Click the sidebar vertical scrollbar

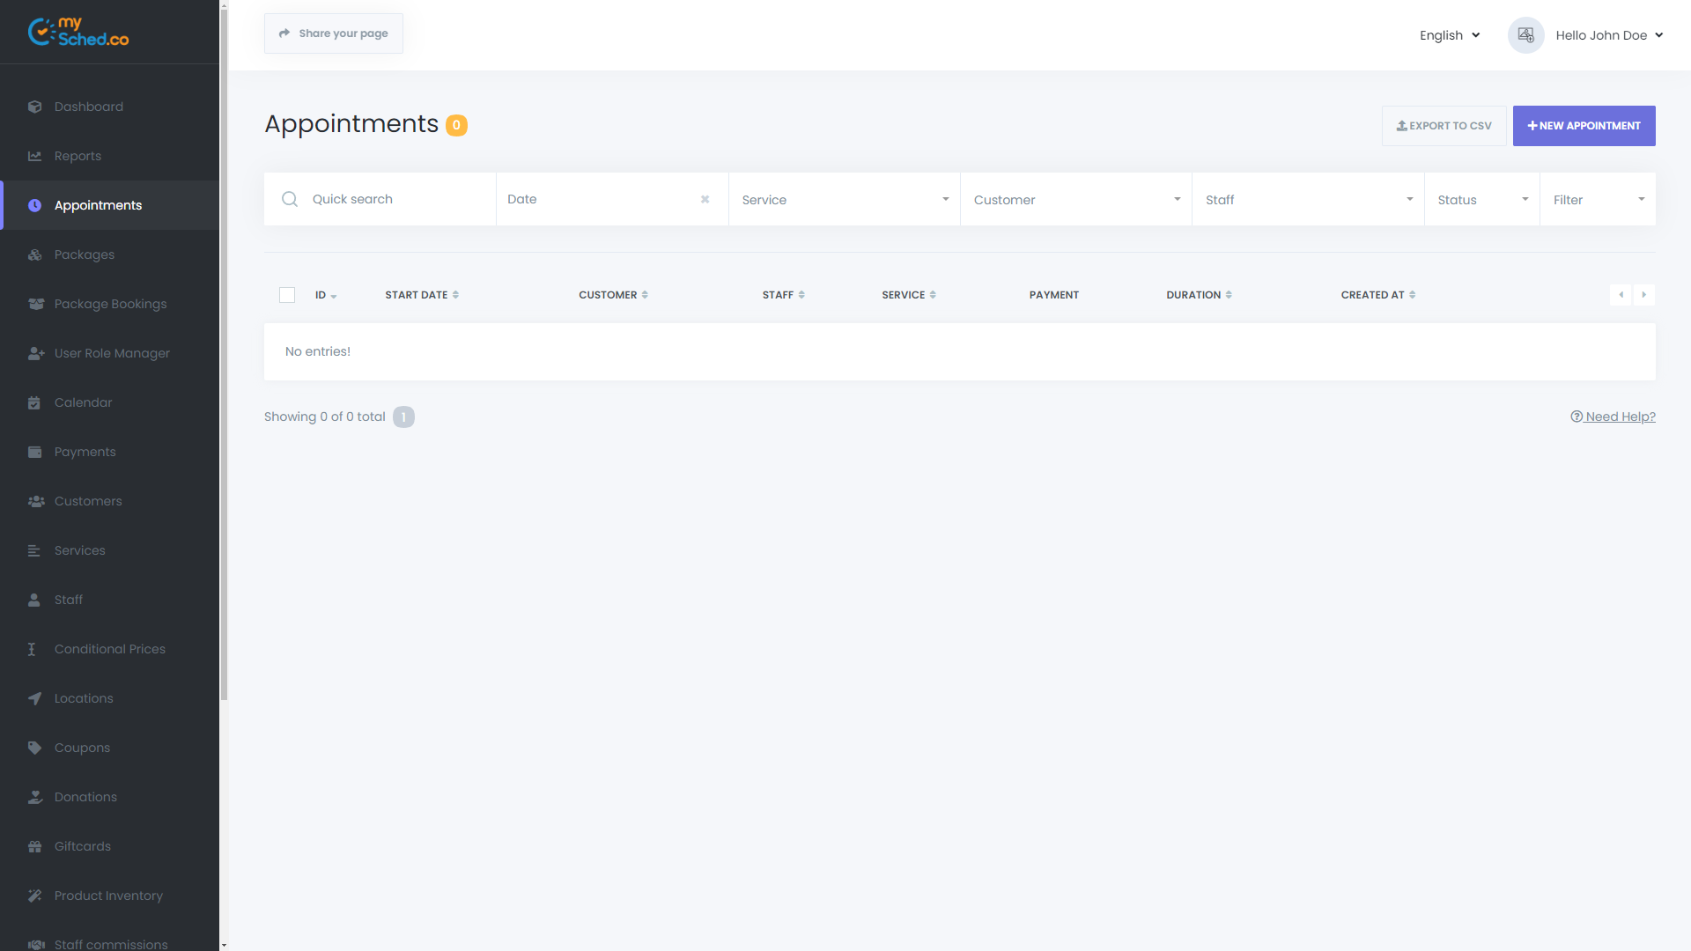[x=224, y=352]
